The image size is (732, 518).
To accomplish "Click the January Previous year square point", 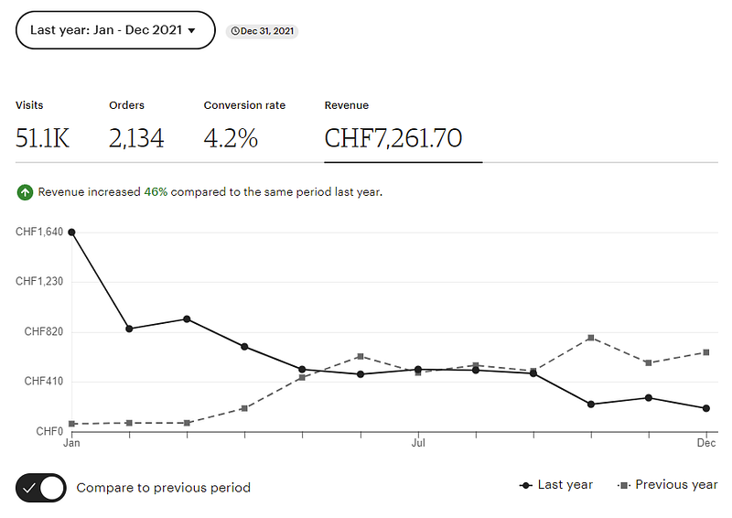I will click(71, 424).
